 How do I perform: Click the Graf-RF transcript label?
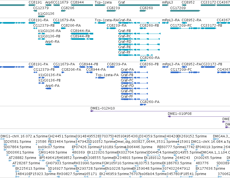click(x=124, y=52)
